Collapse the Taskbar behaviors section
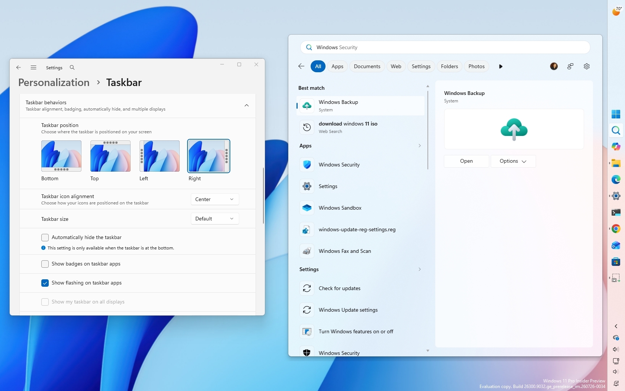This screenshot has width=625, height=391. point(247,105)
